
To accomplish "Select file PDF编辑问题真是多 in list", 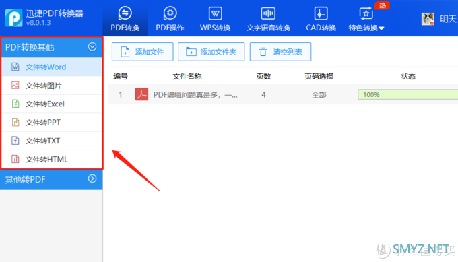I will point(195,95).
